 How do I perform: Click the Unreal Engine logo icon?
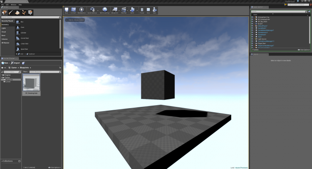[2, 1]
